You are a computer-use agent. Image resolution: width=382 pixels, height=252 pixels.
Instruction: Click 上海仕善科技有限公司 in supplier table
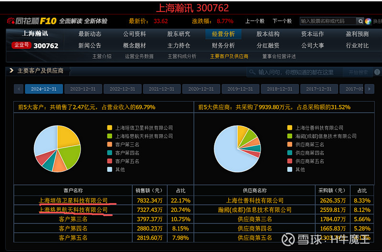[x=255, y=200]
